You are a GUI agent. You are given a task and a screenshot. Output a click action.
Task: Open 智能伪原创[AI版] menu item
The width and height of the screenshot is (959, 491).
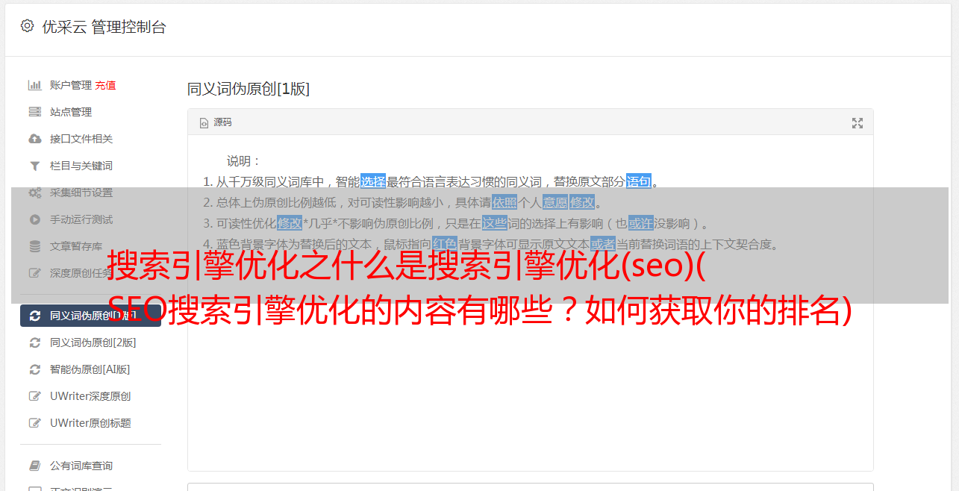click(x=90, y=369)
